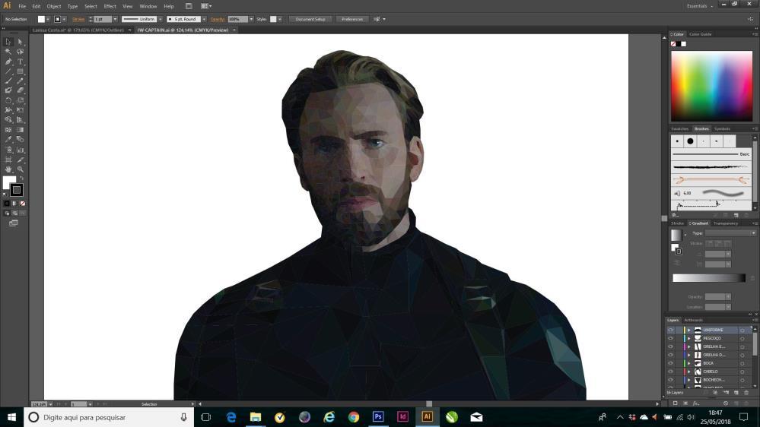Click inside the Color panel spectrum
Screen dimensions: 760x427
[711, 86]
